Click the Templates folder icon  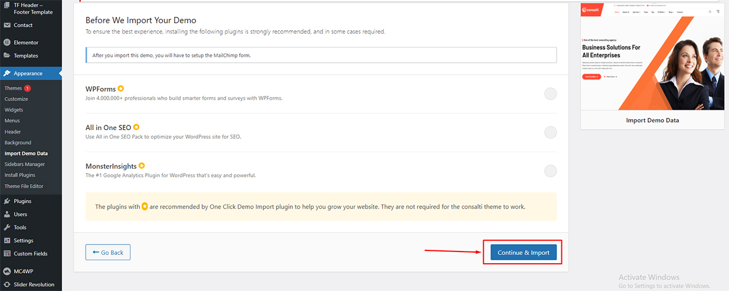coord(7,56)
